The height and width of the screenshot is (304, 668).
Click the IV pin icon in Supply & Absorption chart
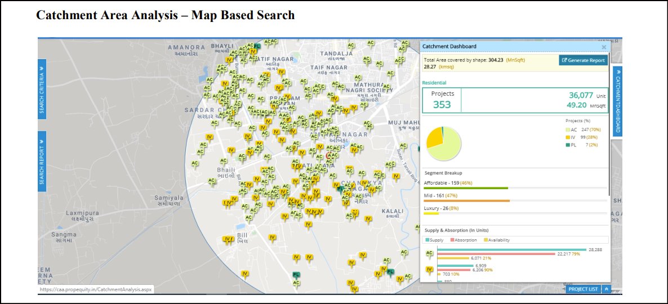[x=429, y=270]
